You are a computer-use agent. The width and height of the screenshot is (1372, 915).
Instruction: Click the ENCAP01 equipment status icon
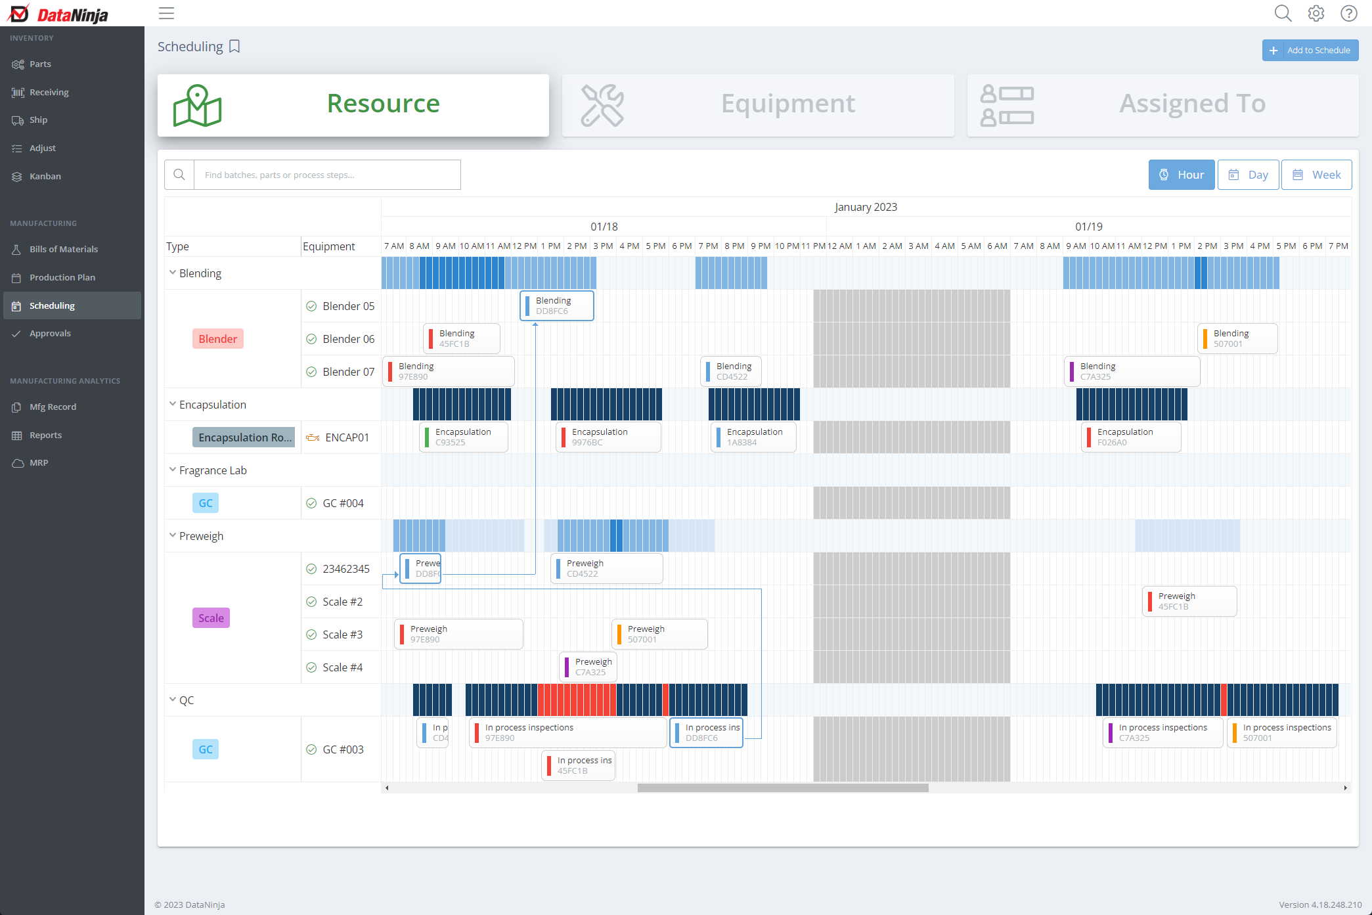coord(313,437)
